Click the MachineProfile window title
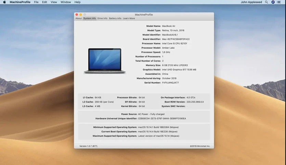Image resolution: width=286 pixels, height=165 pixels. pyautogui.click(x=144, y=15)
